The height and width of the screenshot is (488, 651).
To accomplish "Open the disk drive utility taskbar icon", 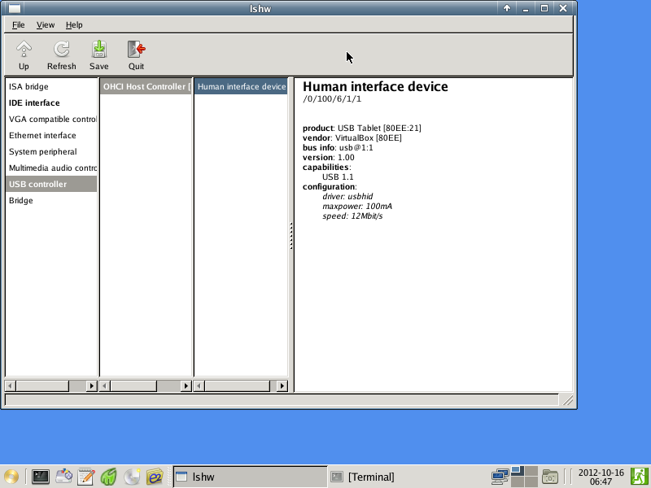I will pos(64,477).
